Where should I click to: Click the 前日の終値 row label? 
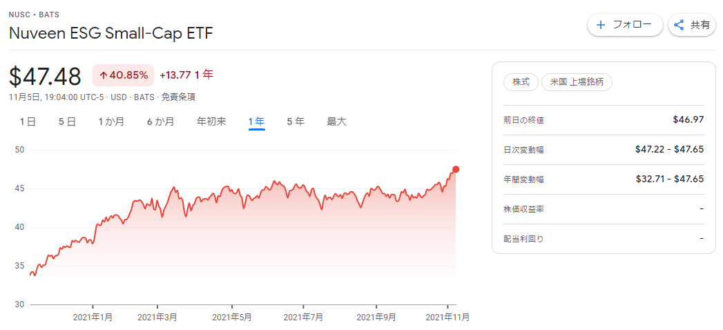[x=523, y=120]
